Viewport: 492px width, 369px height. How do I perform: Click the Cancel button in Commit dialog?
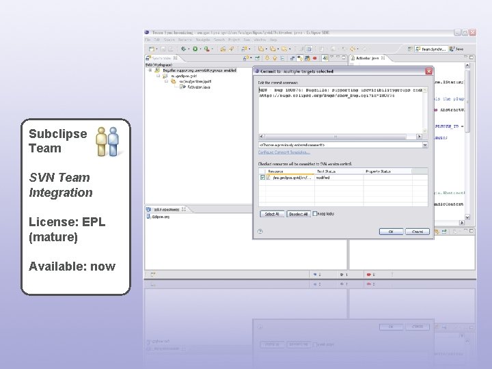coord(418,232)
